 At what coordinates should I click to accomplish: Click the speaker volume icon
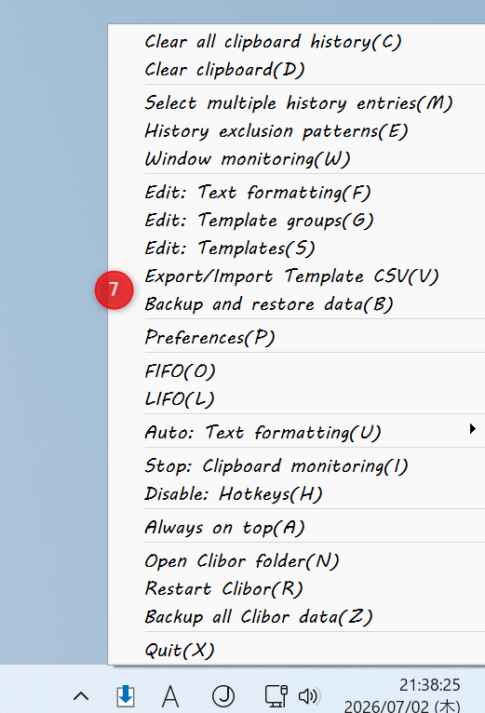pyautogui.click(x=309, y=696)
